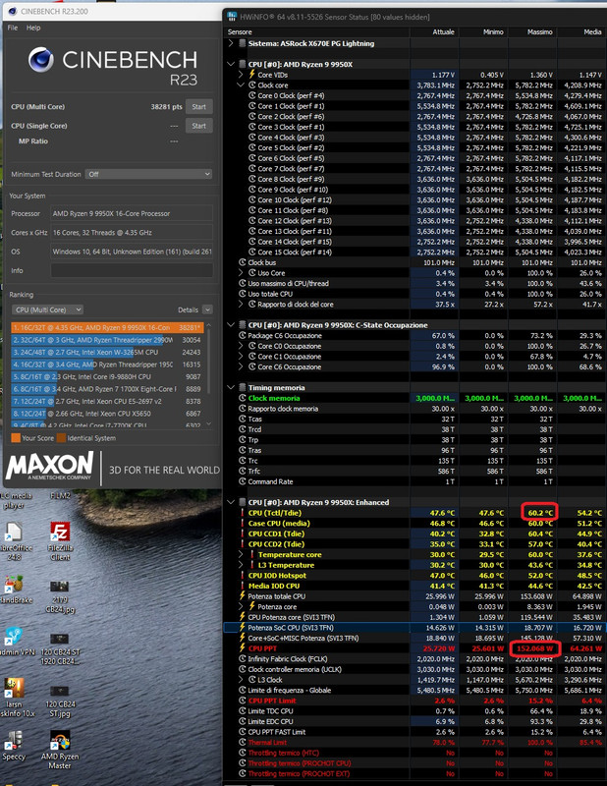The width and height of the screenshot is (607, 786).
Task: Expand the Uso Core sensor row
Action: tap(241, 273)
